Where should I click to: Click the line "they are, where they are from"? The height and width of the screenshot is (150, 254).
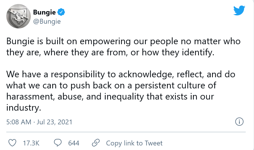[110, 52]
